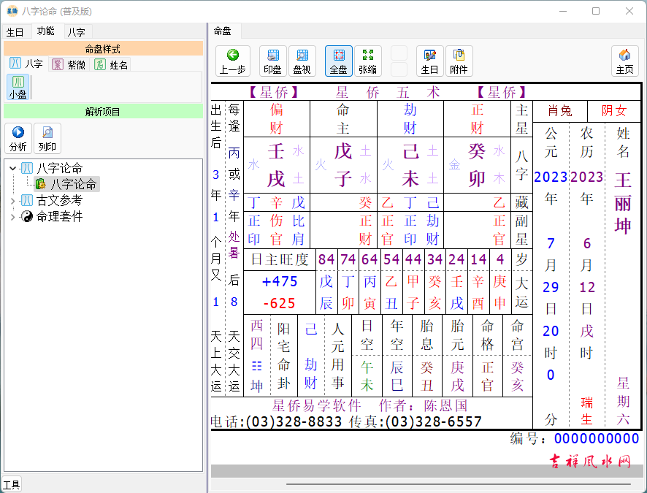647x493 pixels.
Task: Select the 姓名 chart style tab
Action: (x=111, y=65)
